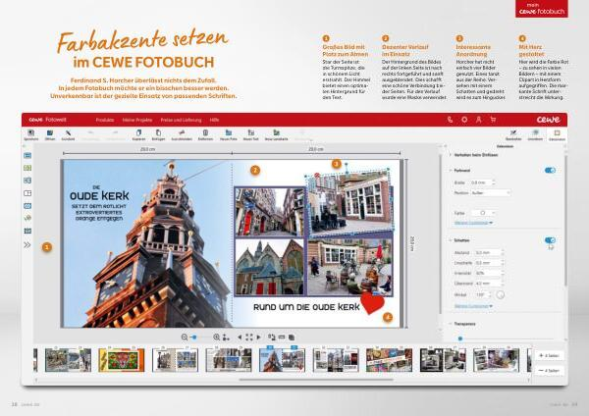Viewport: 589px width, 416px height.
Task: Click the Entfernen trash icon
Action: [x=205, y=132]
